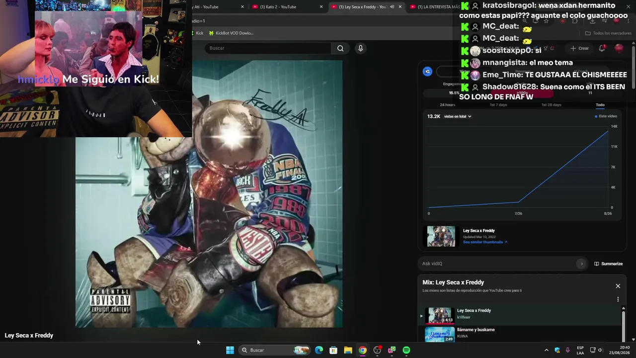
Task: Close the Mix: Ley Seca x Freddy panel
Action: coord(618,286)
